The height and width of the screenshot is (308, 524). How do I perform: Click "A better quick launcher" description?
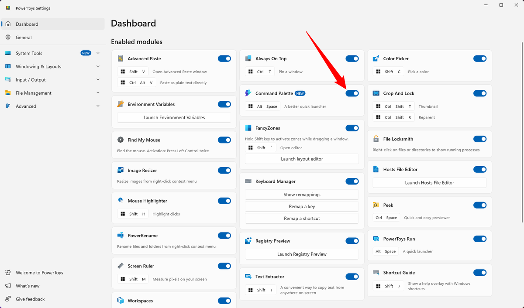(x=305, y=106)
